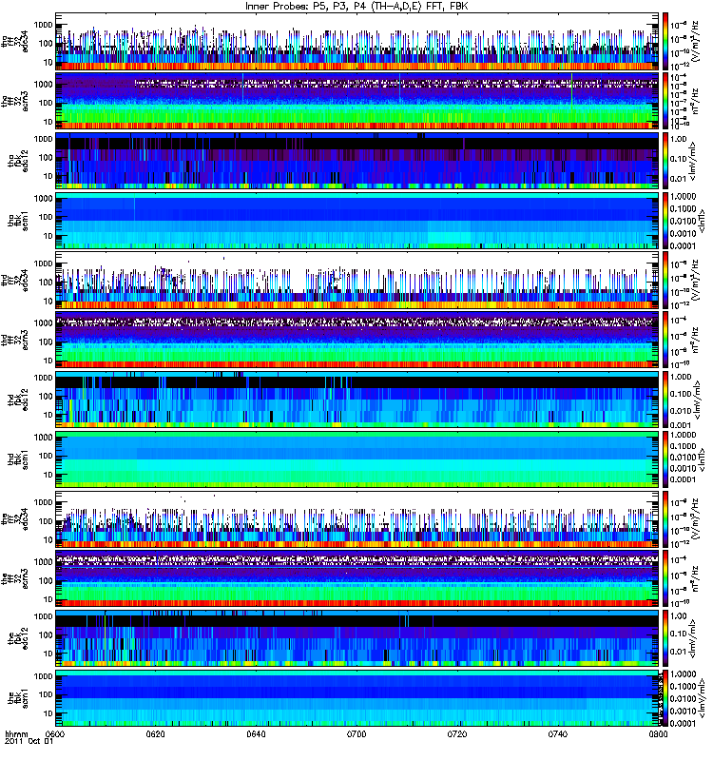Image resolution: width=713 pixels, height=761 pixels.
Task: Select the the fbk scm1 spectrogram panel
Action: click(357, 698)
